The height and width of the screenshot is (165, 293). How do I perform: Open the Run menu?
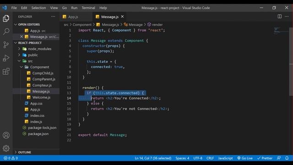tap(74, 8)
